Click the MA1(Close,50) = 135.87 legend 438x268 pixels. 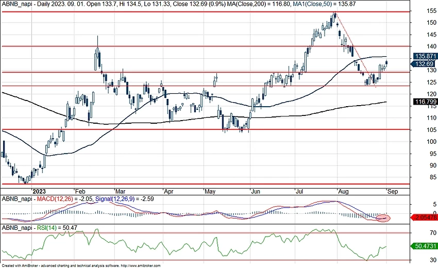click(x=324, y=4)
